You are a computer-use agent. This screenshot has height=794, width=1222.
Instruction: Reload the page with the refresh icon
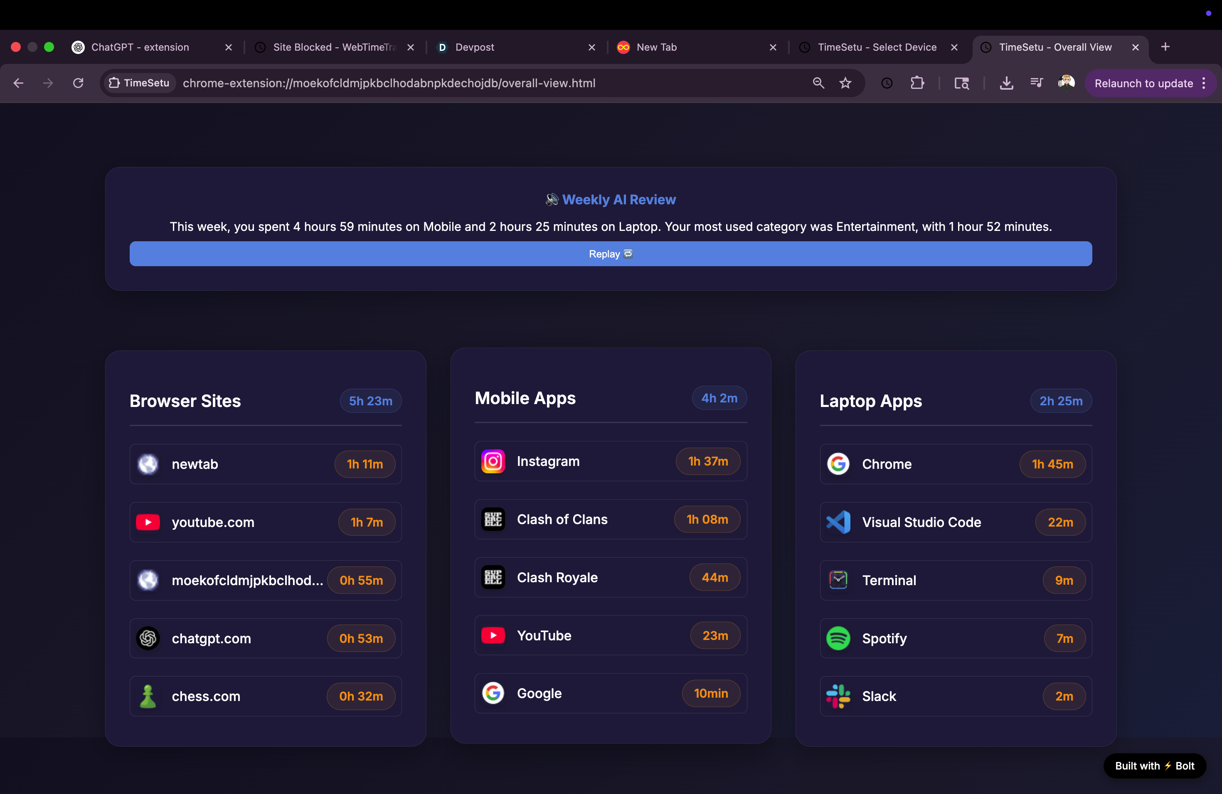(78, 83)
